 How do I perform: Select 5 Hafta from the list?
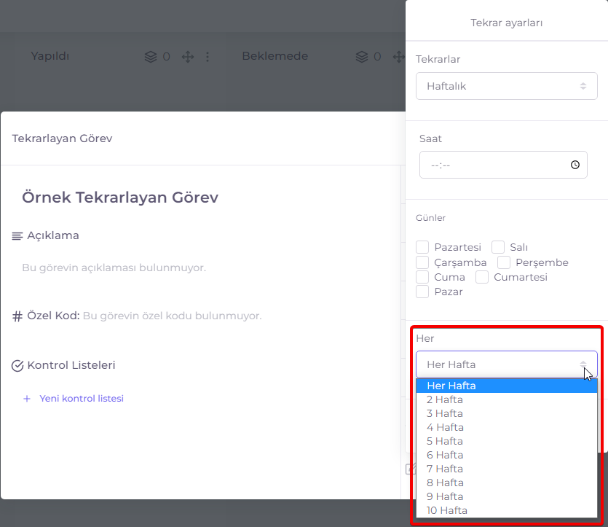(506, 441)
